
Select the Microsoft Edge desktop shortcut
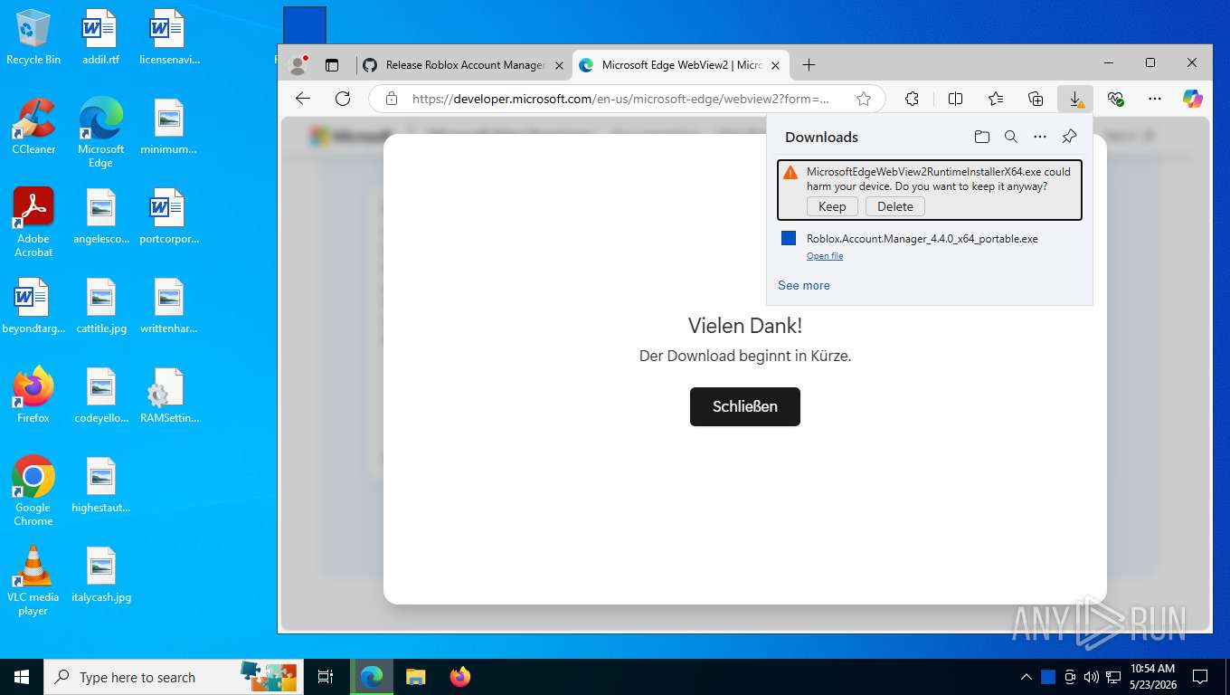(x=100, y=132)
